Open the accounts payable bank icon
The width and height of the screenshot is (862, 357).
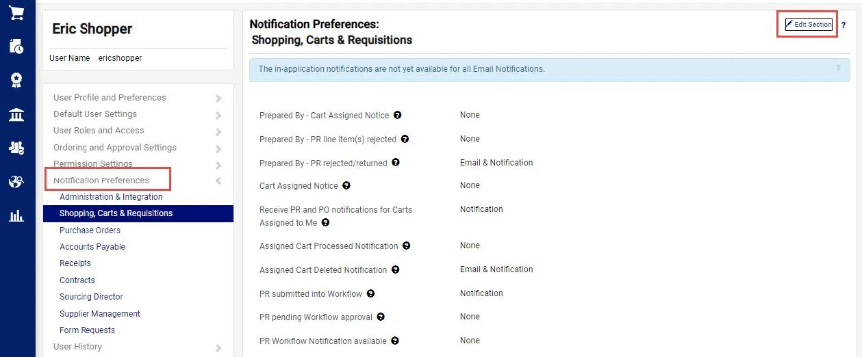point(16,114)
